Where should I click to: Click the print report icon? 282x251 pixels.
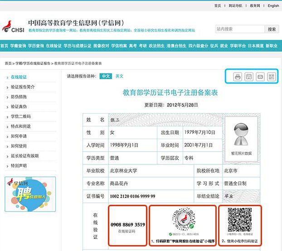coord(238,77)
